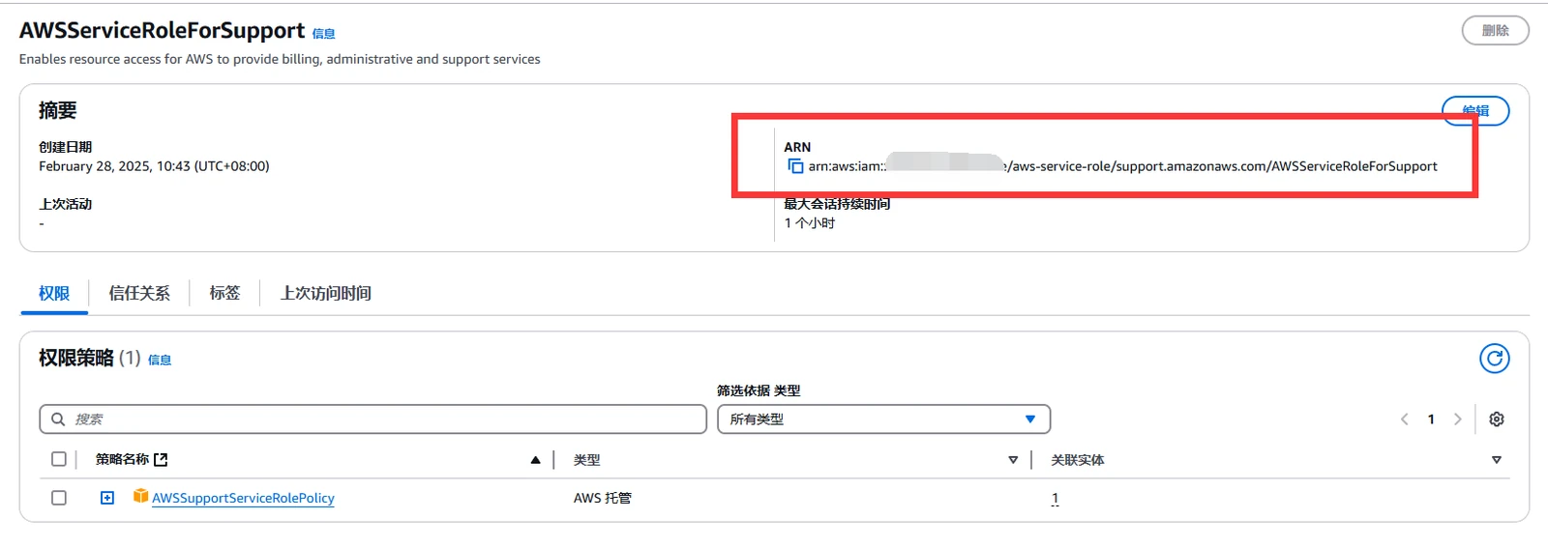1548x549 pixels.
Task: Refresh the permissions policies list
Action: click(x=1495, y=359)
